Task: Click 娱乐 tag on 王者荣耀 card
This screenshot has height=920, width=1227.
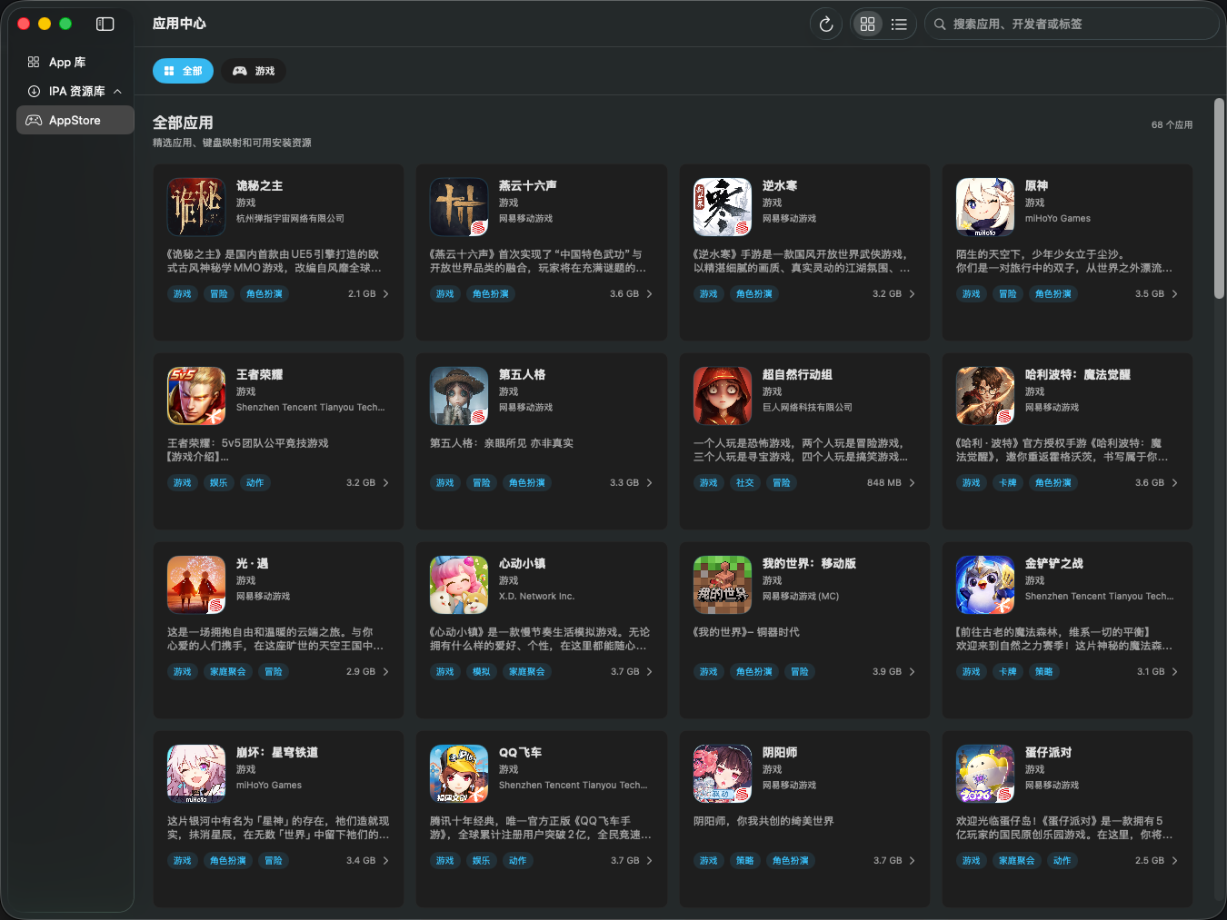Action: 219,483
